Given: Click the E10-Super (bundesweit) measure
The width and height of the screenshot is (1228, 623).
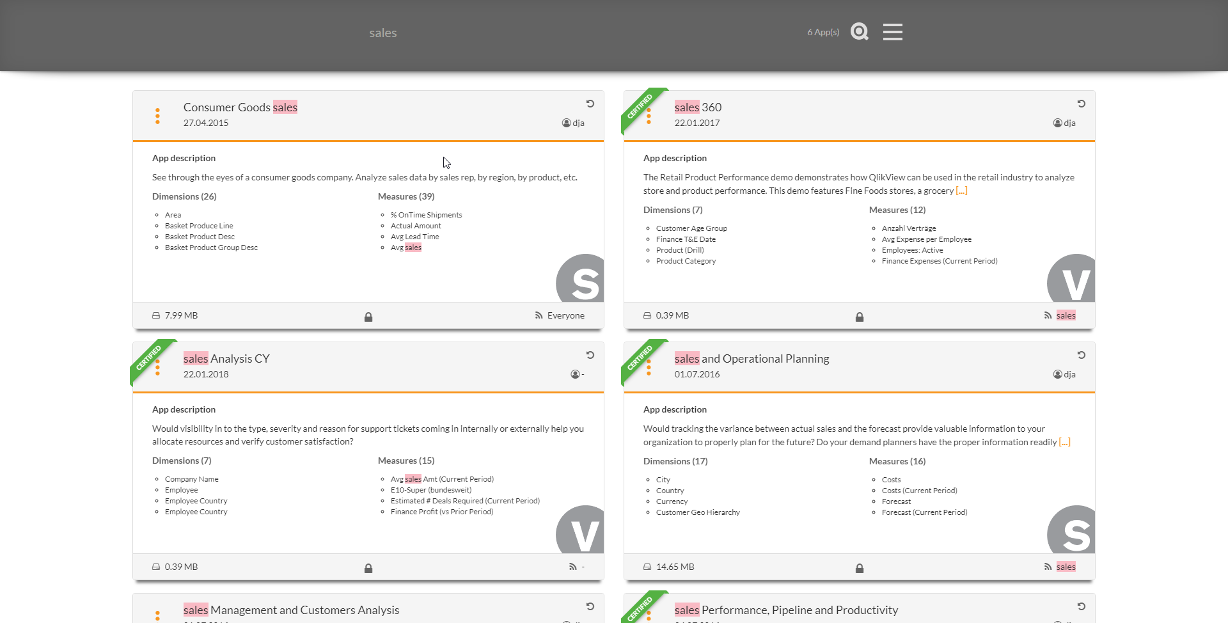Looking at the screenshot, I should click(x=431, y=490).
